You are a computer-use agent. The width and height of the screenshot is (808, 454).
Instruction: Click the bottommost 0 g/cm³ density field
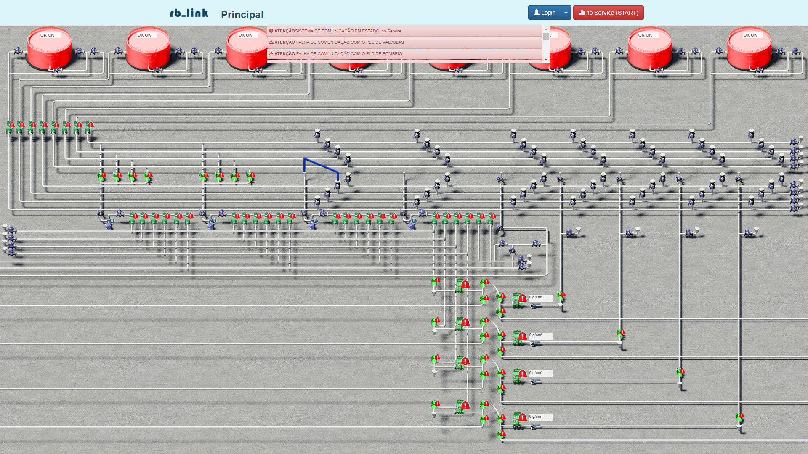coord(541,417)
